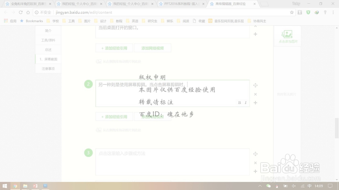This screenshot has height=190, width=339.
Task: Open Chrome three-dot menu
Action: click(x=333, y=12)
